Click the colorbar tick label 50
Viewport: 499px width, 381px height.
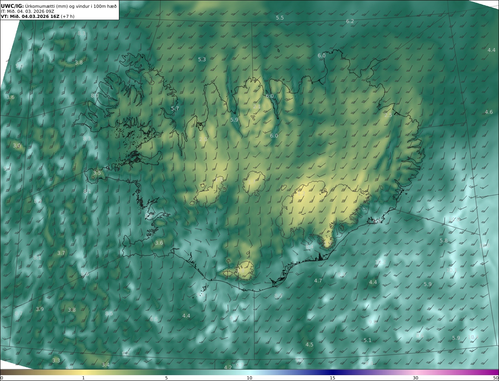point(495,378)
